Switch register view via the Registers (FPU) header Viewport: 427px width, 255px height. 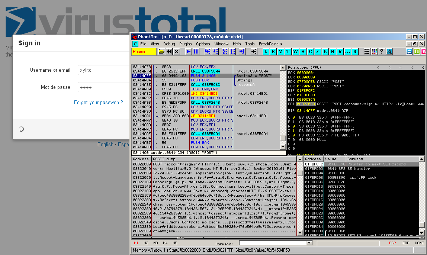pos(304,68)
